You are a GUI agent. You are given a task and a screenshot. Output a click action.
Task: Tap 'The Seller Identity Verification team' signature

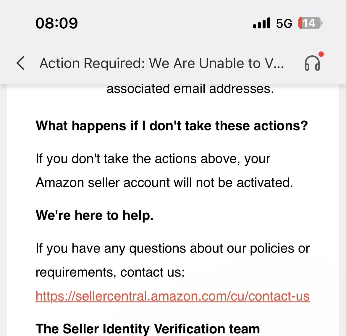(x=148, y=329)
